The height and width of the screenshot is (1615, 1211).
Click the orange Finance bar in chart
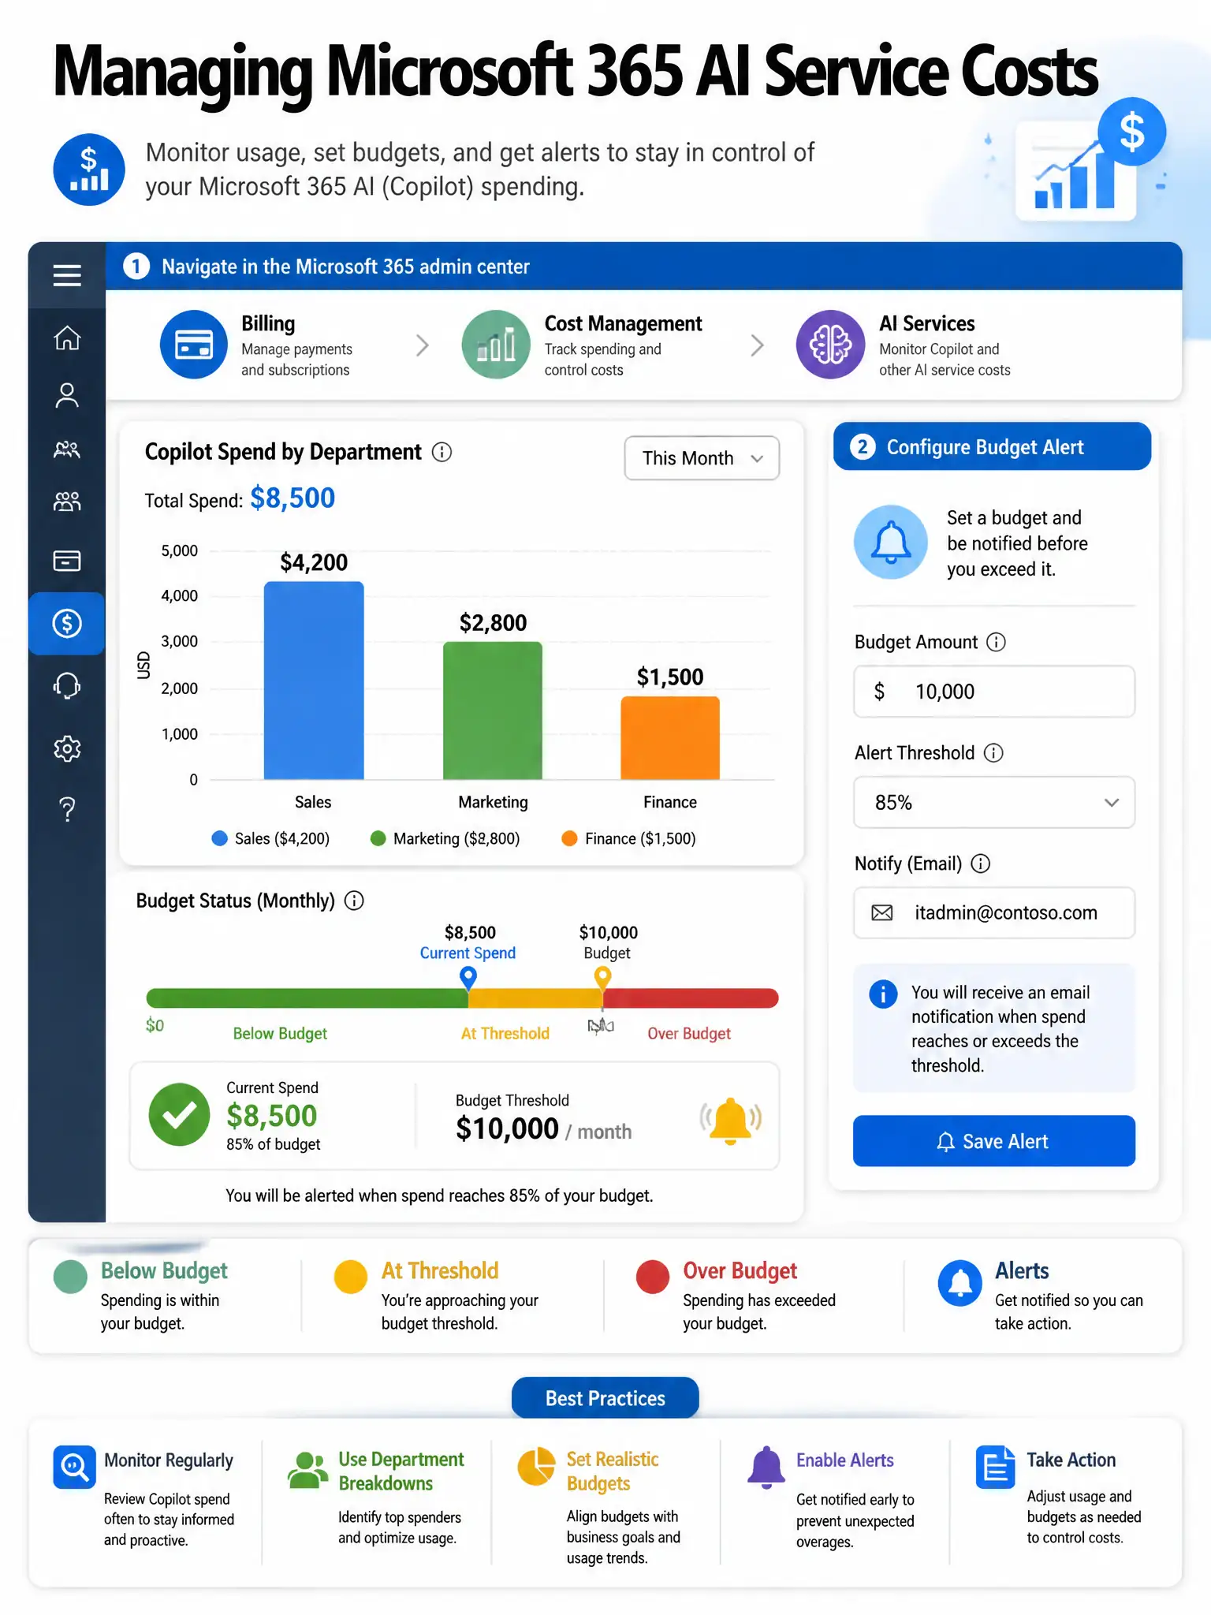[670, 738]
